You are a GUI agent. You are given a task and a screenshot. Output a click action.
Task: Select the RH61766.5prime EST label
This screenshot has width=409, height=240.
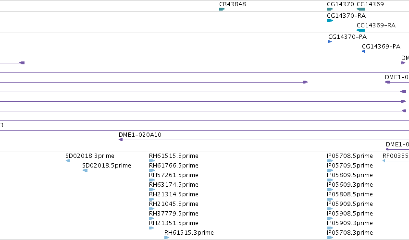(174, 166)
